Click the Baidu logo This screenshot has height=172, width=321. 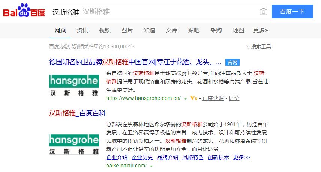click(24, 11)
